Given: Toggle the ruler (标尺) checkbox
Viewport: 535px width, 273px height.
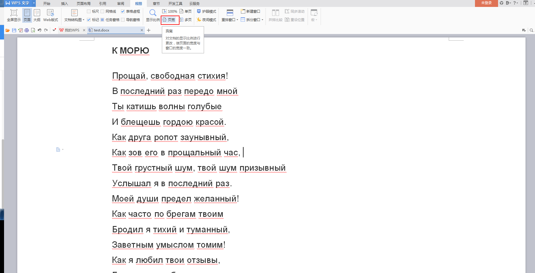Looking at the screenshot, I should (x=89, y=11).
